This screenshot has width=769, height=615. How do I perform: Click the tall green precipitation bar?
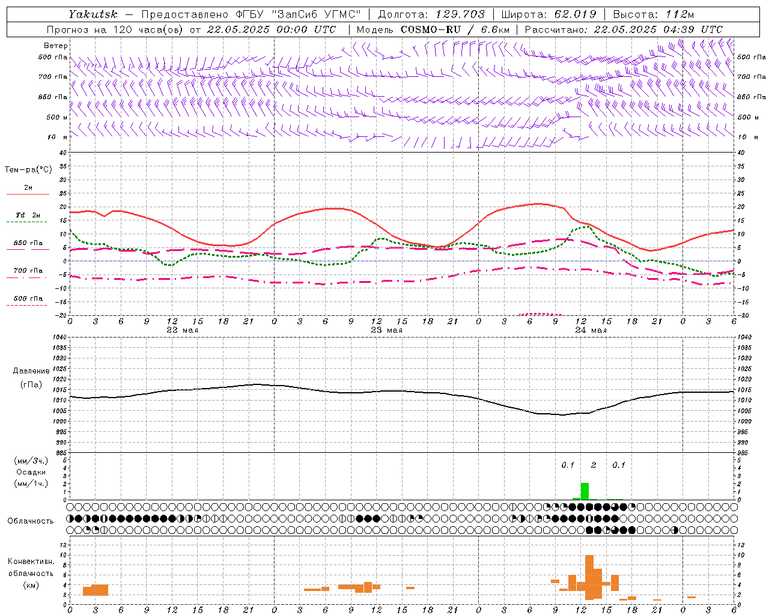click(585, 491)
